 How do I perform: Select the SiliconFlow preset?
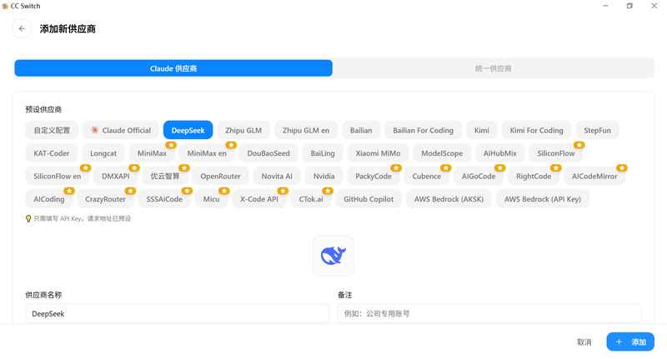click(x=555, y=153)
